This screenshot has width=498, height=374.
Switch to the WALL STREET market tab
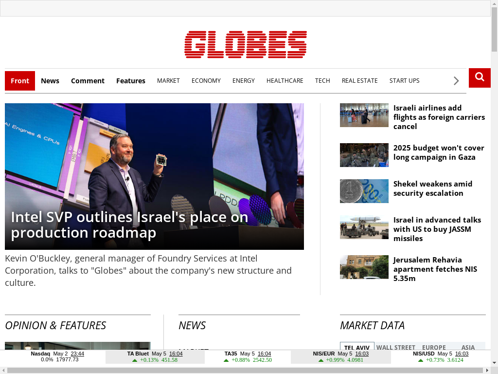pos(396,346)
